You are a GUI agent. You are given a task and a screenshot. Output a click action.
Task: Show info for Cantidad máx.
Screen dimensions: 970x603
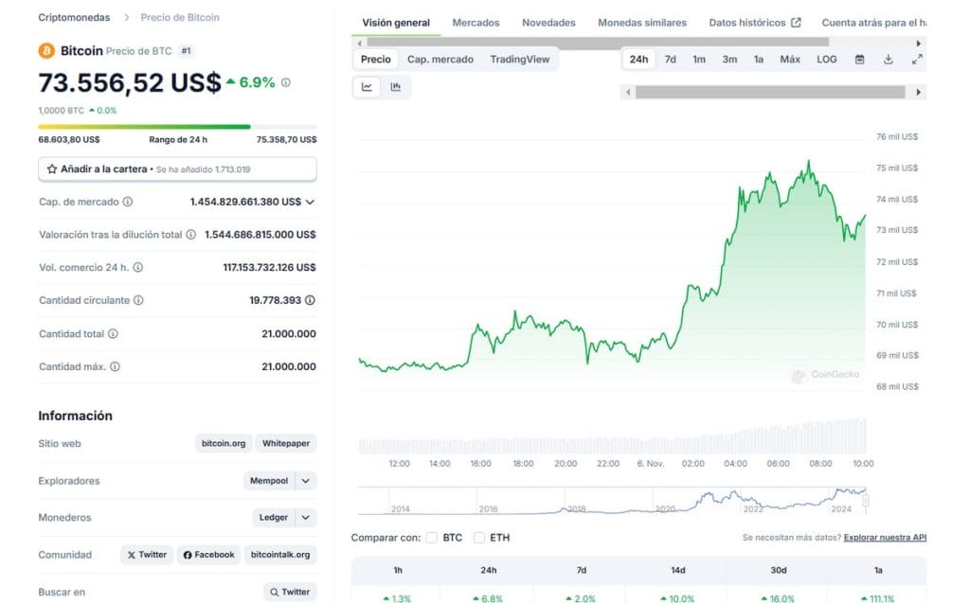tap(115, 366)
